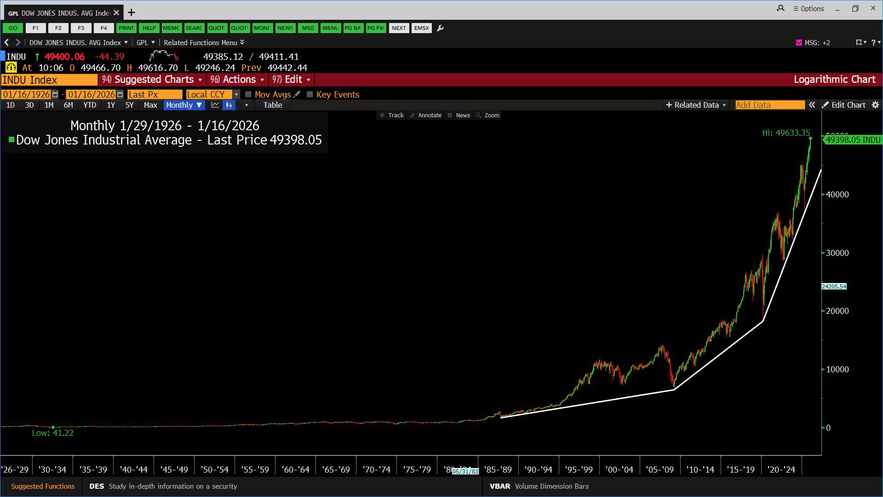Open the Monthly periodicity dropdown
Screen dimensions: 883x497
coord(184,105)
